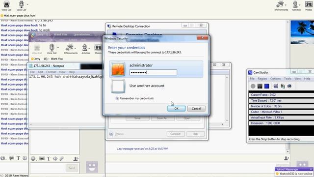Viewport: 314px width, 177px height.
Task: Click palm tree display image thumbnail
Action: point(302,32)
